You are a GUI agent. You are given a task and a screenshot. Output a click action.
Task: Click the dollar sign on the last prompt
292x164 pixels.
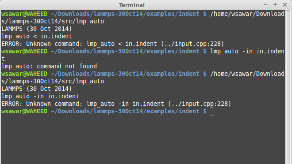tap(205, 111)
